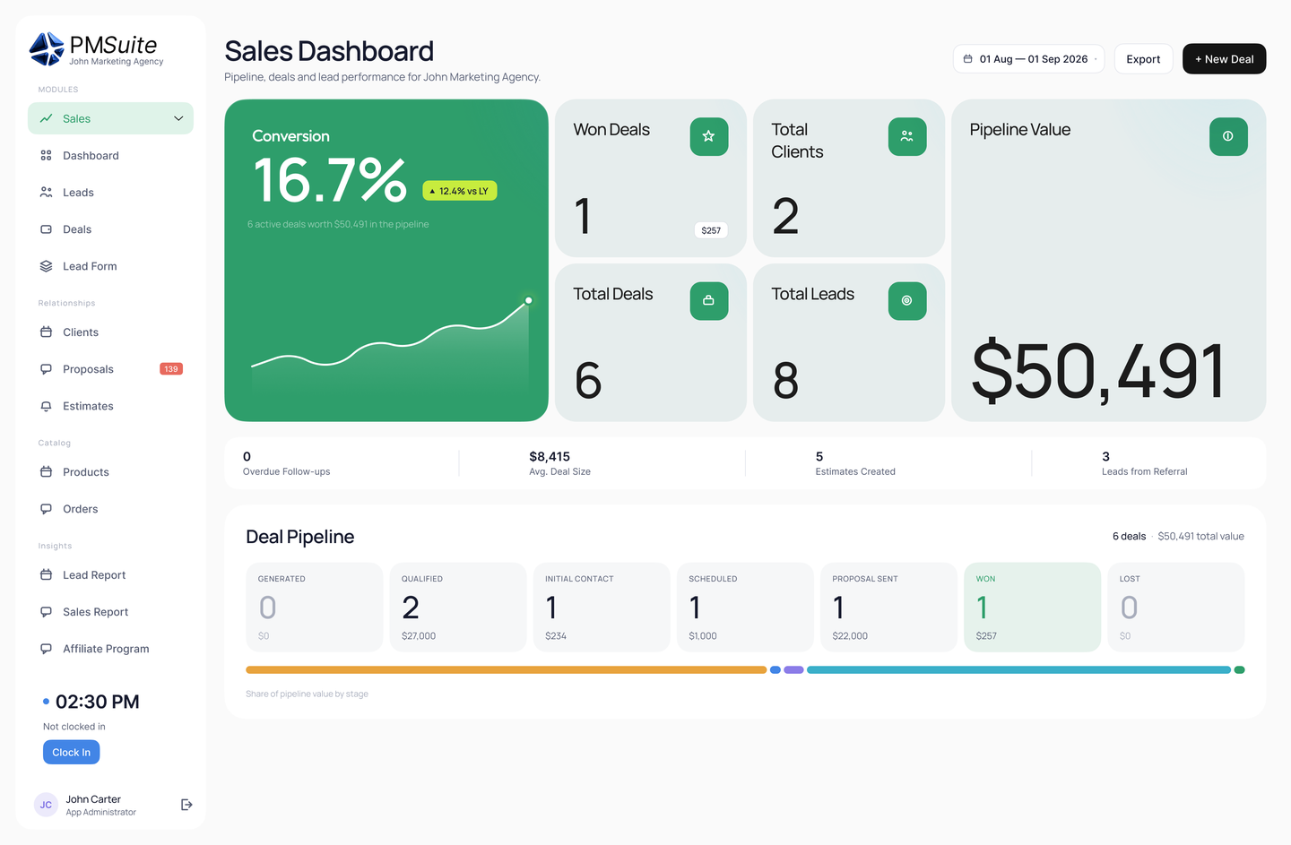Click the Total Clients people icon

pos(907,136)
